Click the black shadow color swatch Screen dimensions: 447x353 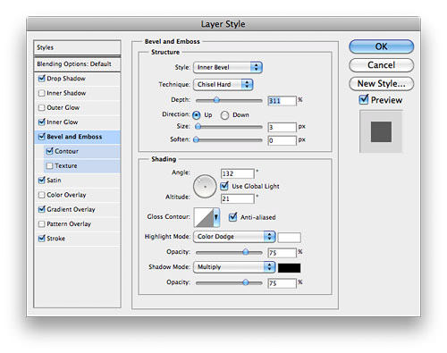coord(289,268)
